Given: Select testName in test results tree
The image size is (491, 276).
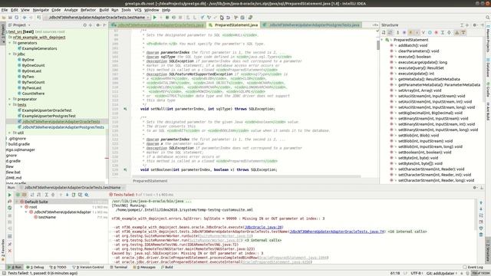Looking at the screenshot, I should pos(47,217).
